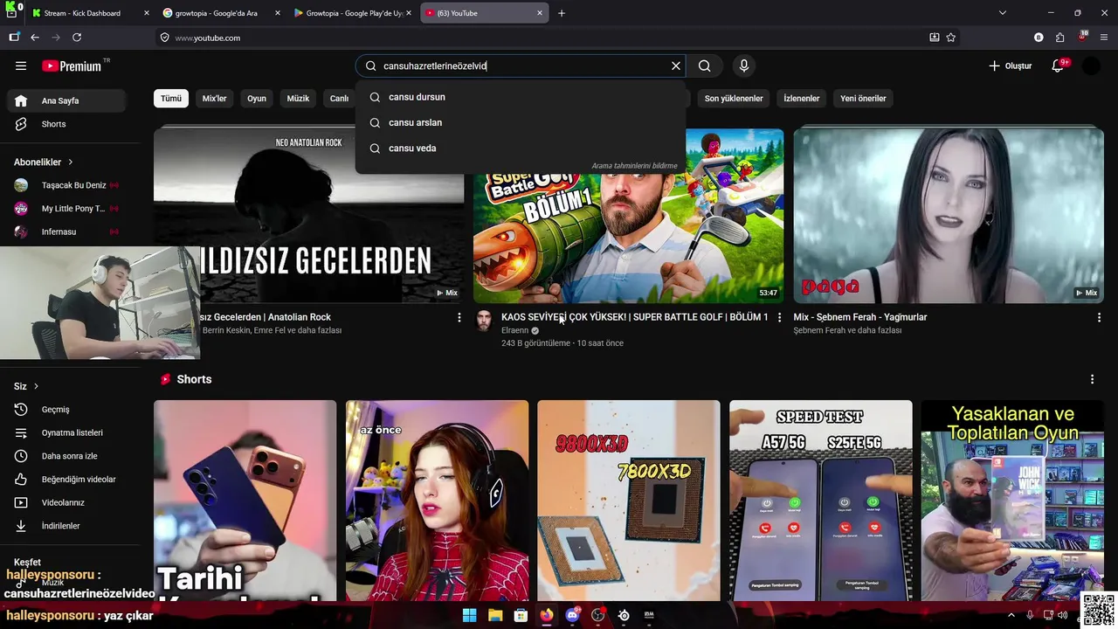The width and height of the screenshot is (1118, 629).
Task: Select the 'cansu arslan' suggestion
Action: (521, 122)
